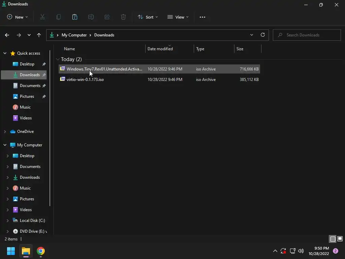Click the 385,112 KB size cell
This screenshot has width=345, height=259.
[249, 80]
